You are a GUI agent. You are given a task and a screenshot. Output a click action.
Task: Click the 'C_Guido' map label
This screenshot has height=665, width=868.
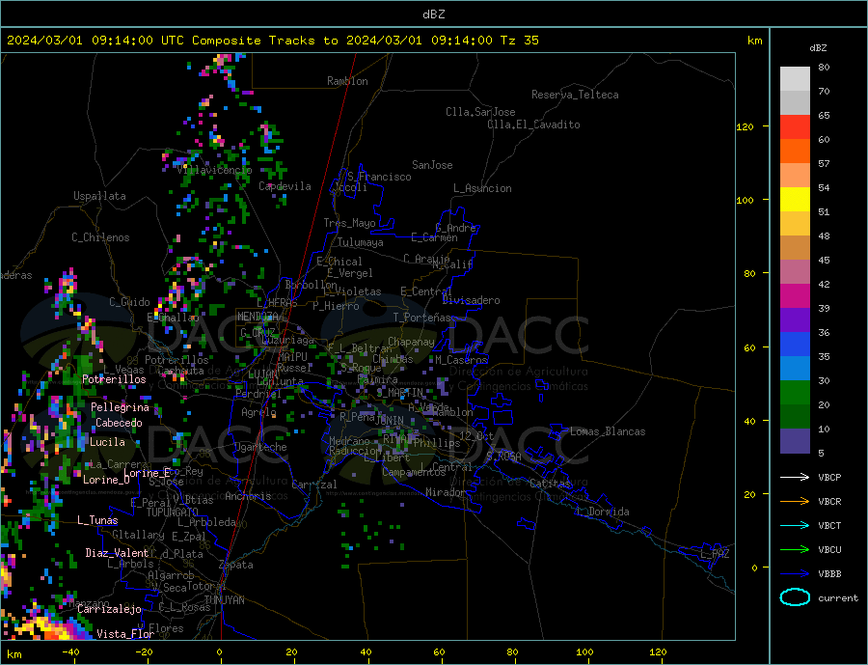click(129, 302)
